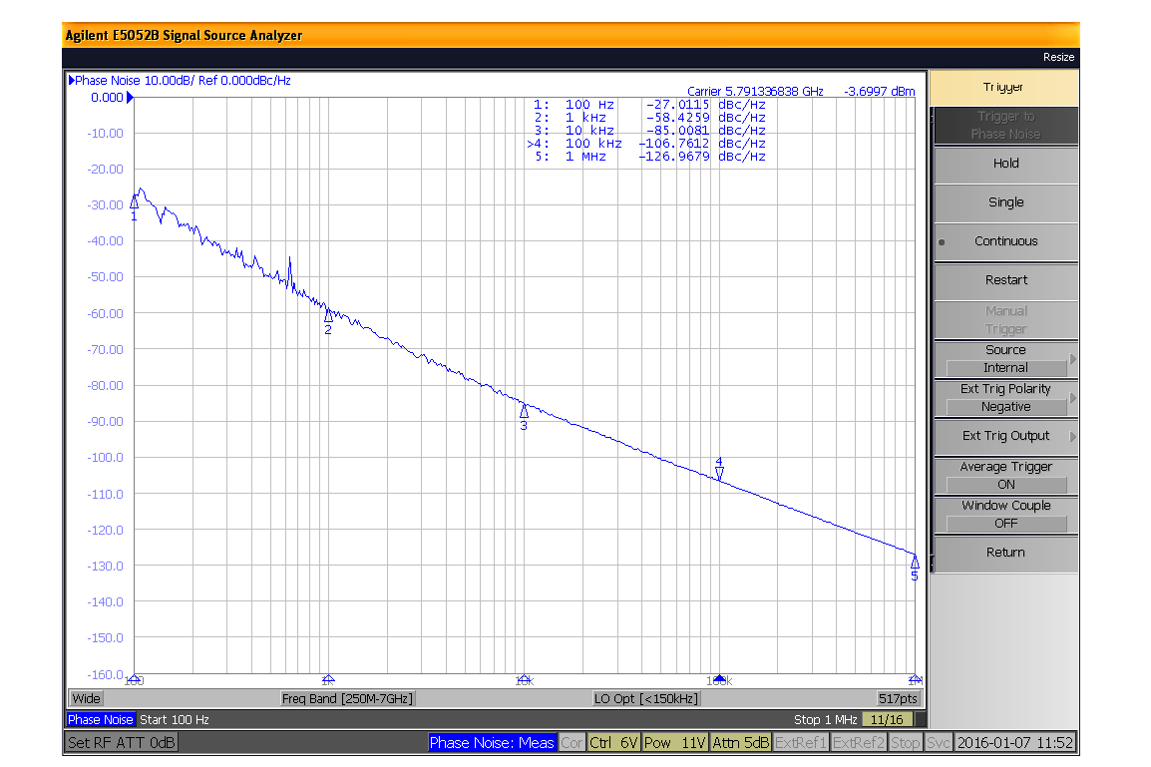Open Ext Trig Polarity Negative options
The width and height of the screenshot is (1151, 767).
1005,398
